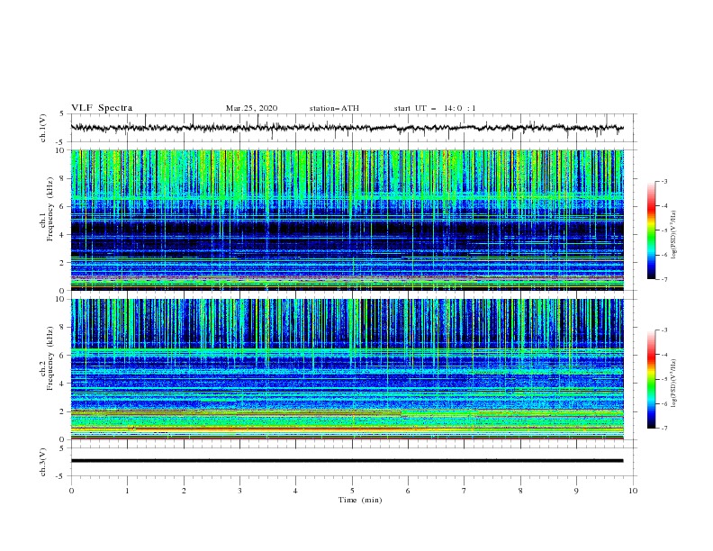Click the 'VLF Spectra' title text
The height and width of the screenshot is (551, 713).
pos(102,108)
